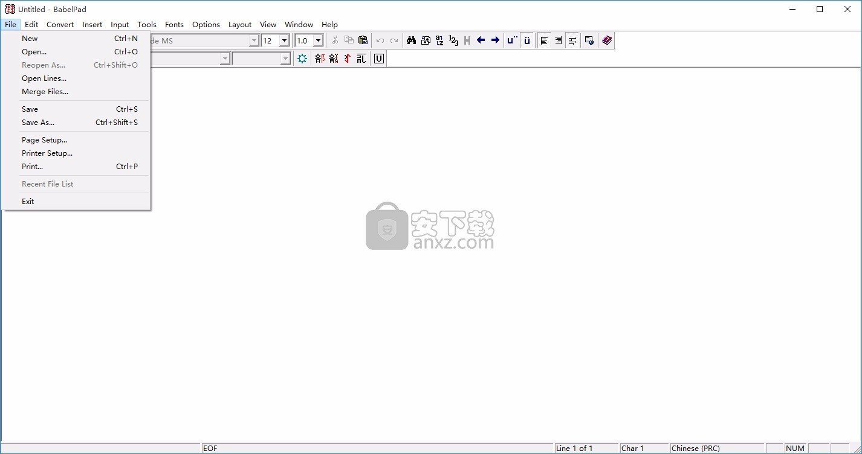Viewport: 862px width, 454px height.
Task: Minimize the BabelPad window
Action: [x=792, y=9]
